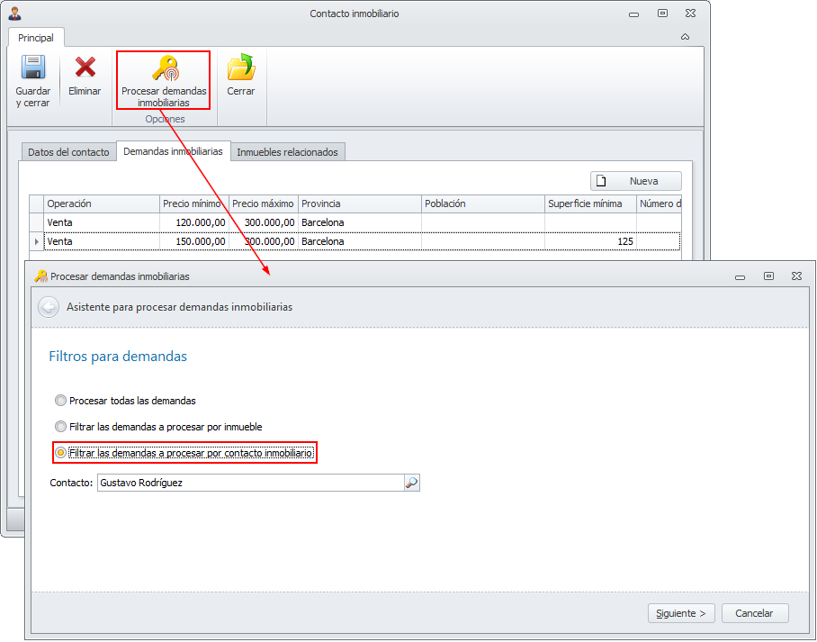Click the row indicator arrow of selected row
Viewport: 817px width, 642px height.
(x=37, y=241)
